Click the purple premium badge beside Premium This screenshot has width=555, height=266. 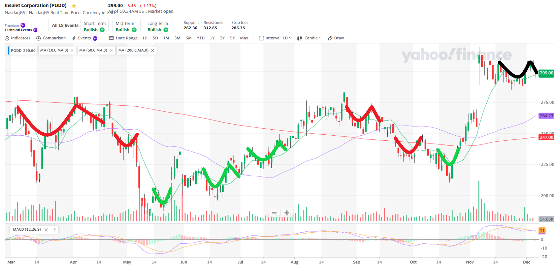pyautogui.click(x=23, y=25)
